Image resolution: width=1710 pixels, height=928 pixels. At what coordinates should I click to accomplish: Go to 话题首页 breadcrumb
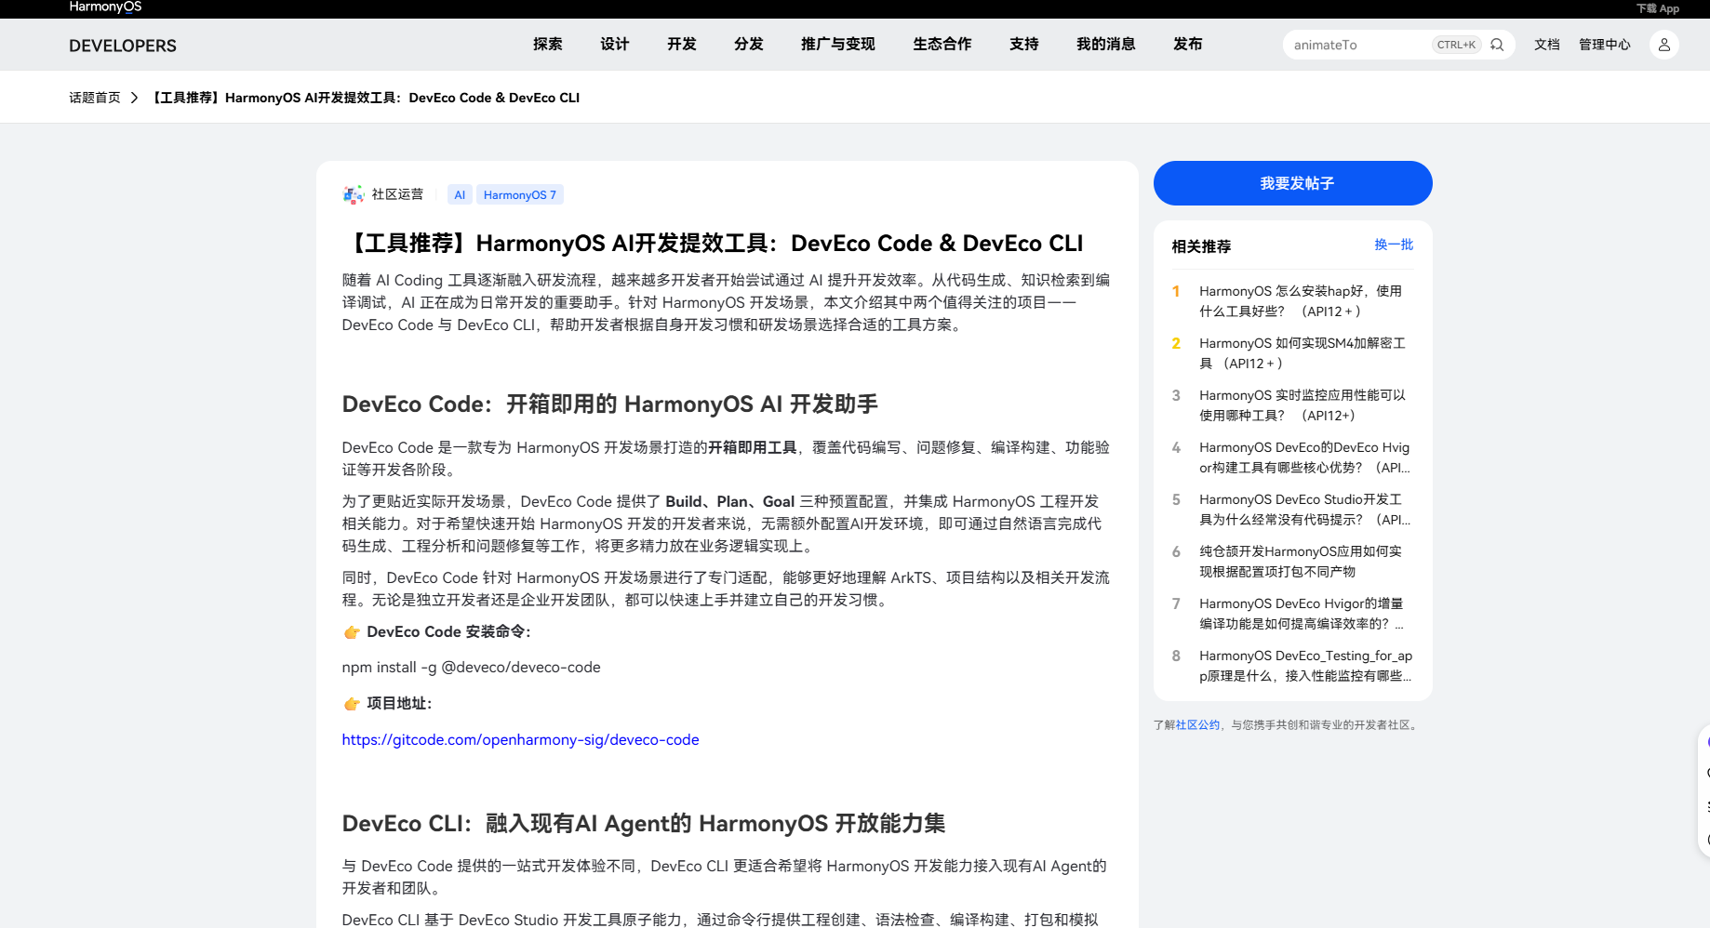[95, 98]
